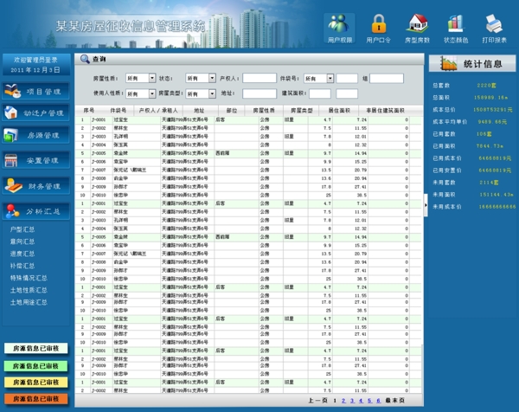Sort by 地址 column header
The width and height of the screenshot is (519, 412).
tap(199, 110)
